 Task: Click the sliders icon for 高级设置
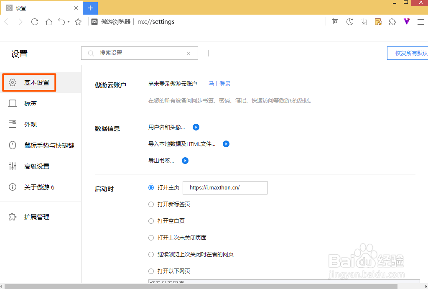point(13,166)
